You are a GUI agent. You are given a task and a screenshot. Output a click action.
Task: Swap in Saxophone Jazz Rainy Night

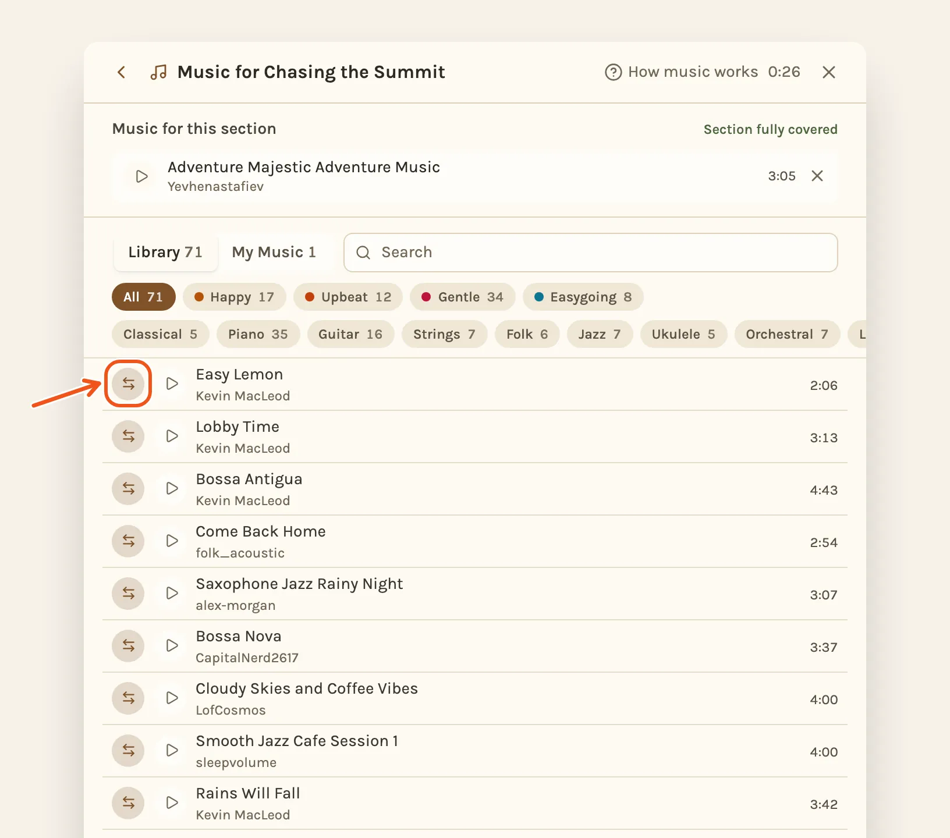click(128, 594)
